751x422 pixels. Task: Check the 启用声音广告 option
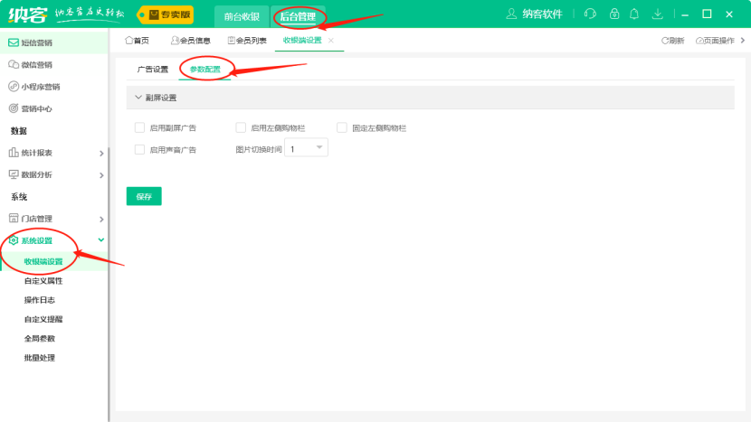pos(139,150)
